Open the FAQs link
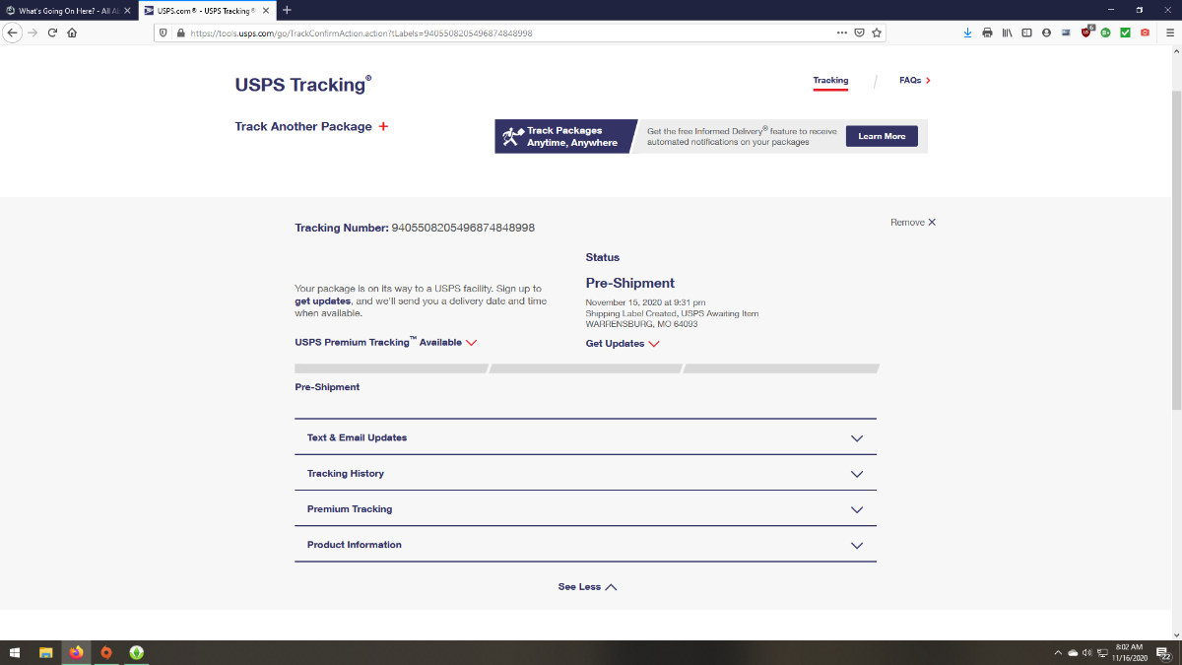The width and height of the screenshot is (1182, 665). pos(914,81)
